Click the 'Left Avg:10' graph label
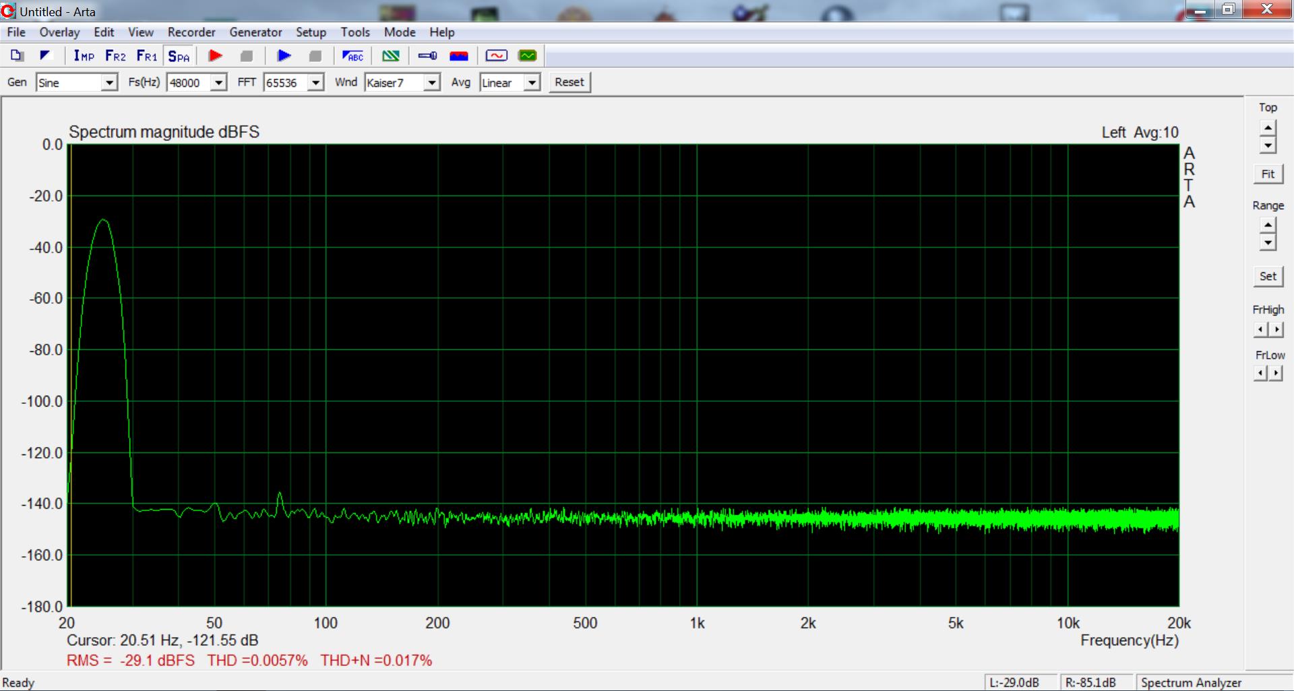The width and height of the screenshot is (1296, 691). pos(1140,133)
